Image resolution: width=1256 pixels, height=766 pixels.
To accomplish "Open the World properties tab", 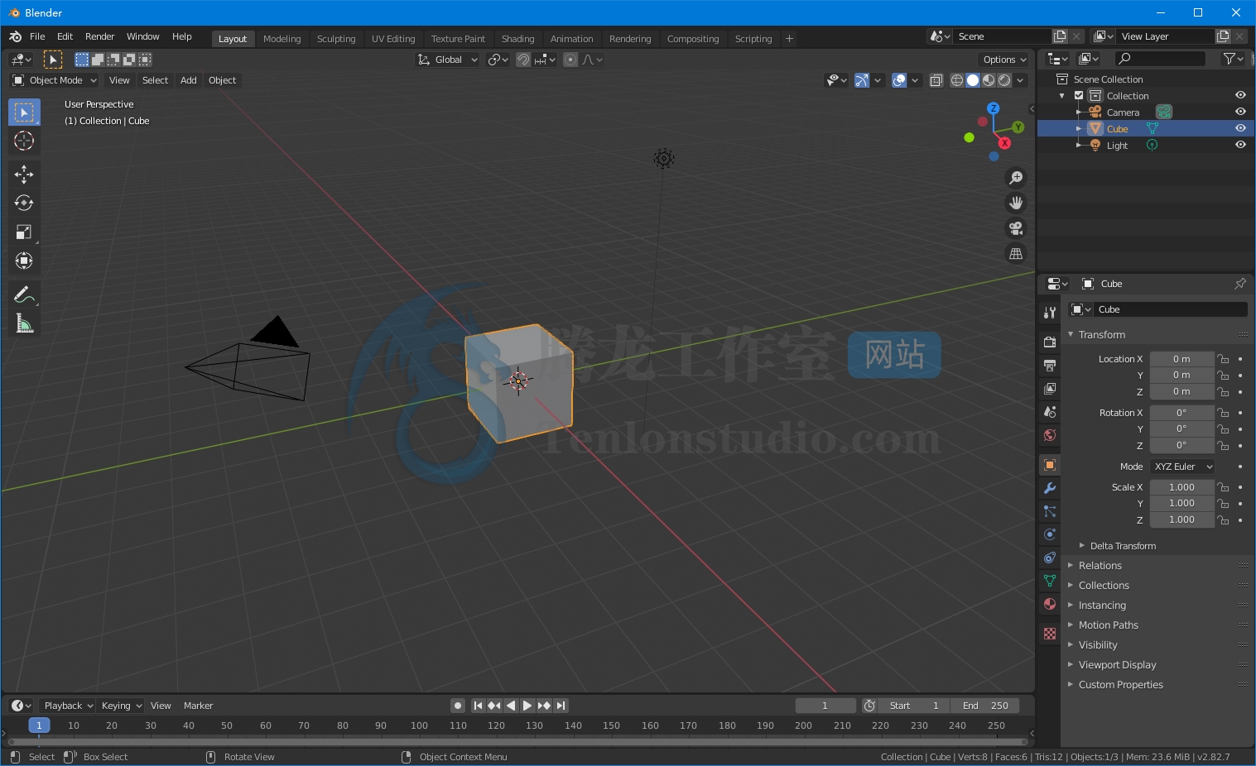I will [1050, 435].
